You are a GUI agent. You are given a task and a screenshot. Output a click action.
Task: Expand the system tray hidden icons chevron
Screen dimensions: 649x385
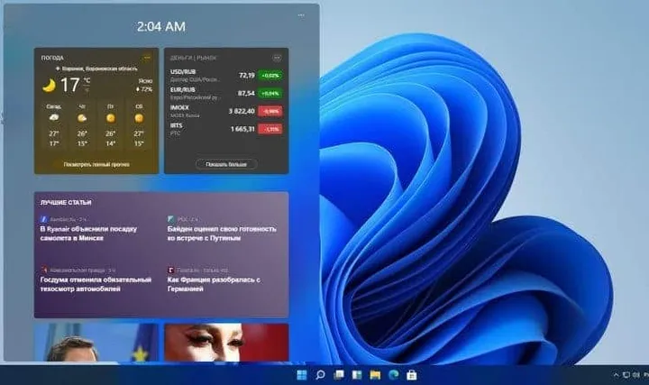615,374
